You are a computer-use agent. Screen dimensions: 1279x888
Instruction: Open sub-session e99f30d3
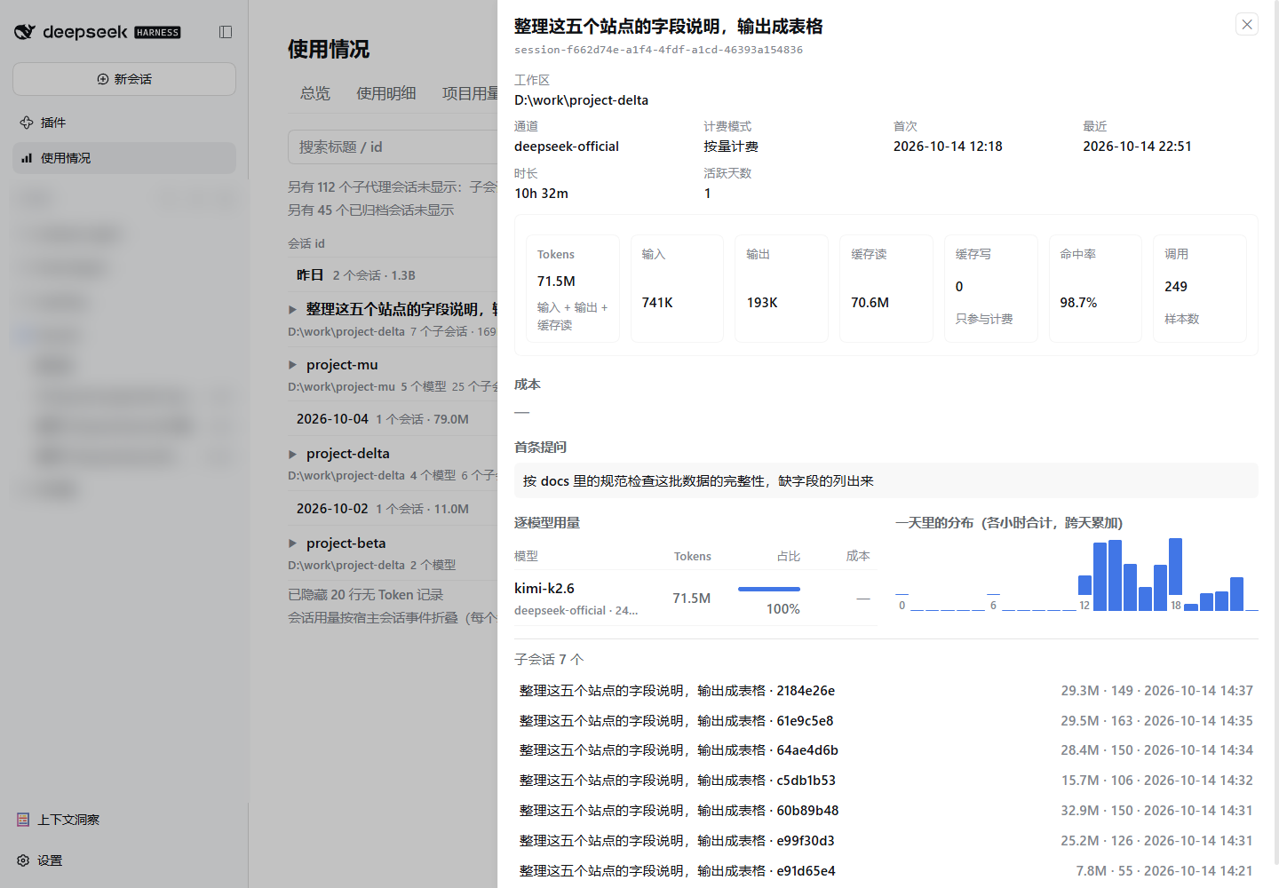886,841
